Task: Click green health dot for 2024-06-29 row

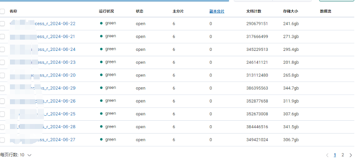Action: tap(101, 88)
